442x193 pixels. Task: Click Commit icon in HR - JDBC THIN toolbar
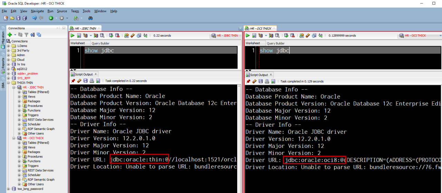tap(111, 35)
